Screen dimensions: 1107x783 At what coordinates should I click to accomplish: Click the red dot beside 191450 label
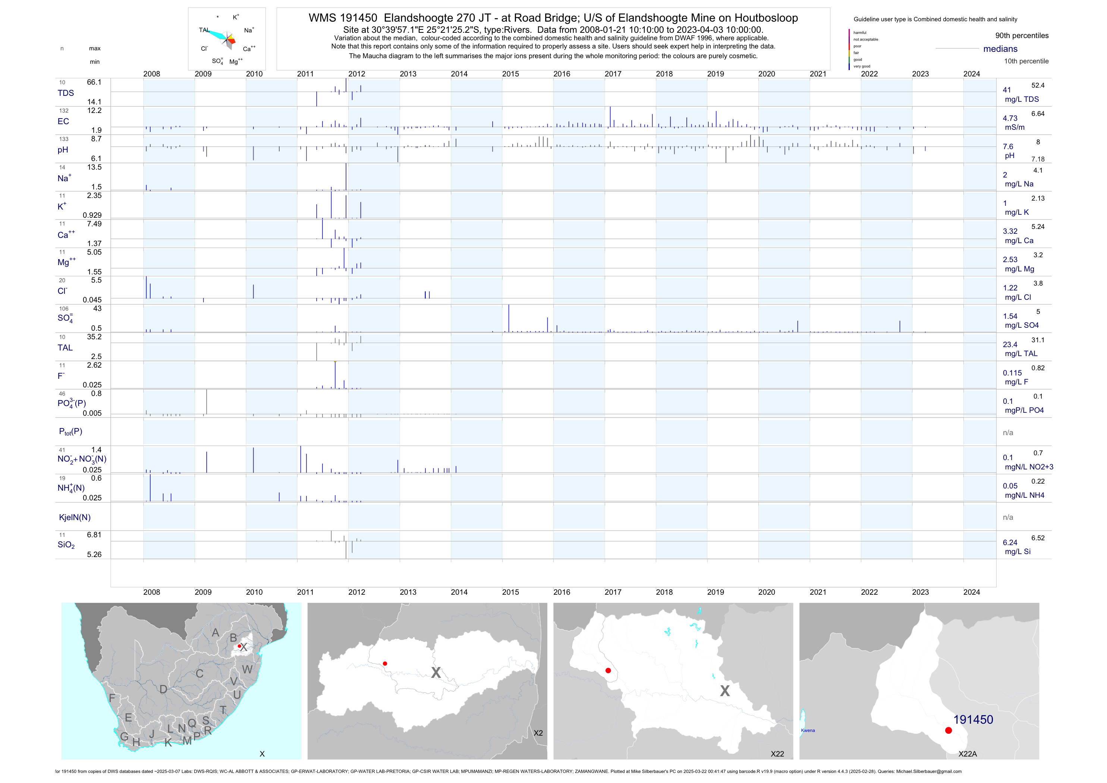tap(949, 730)
